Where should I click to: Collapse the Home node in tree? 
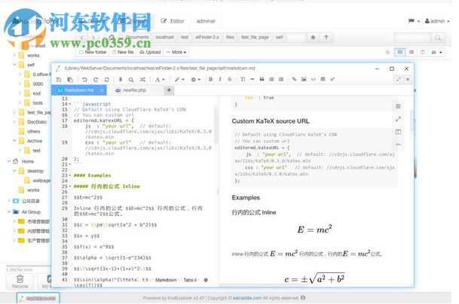pos(9,161)
